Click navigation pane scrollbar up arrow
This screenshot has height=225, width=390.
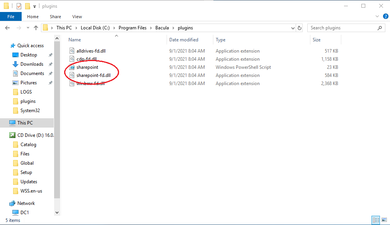tap(57, 38)
